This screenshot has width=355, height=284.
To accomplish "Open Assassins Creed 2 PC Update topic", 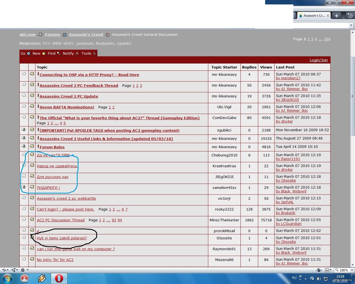I will pos(69,96).
